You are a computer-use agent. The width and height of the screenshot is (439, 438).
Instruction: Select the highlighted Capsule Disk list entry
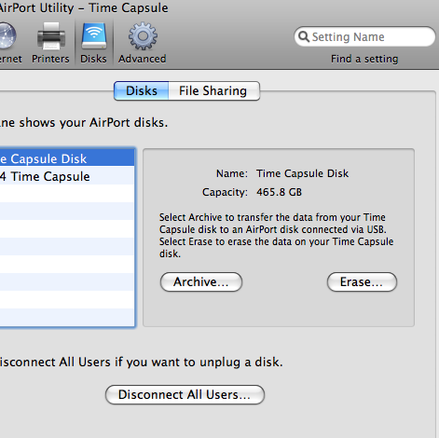(67, 158)
